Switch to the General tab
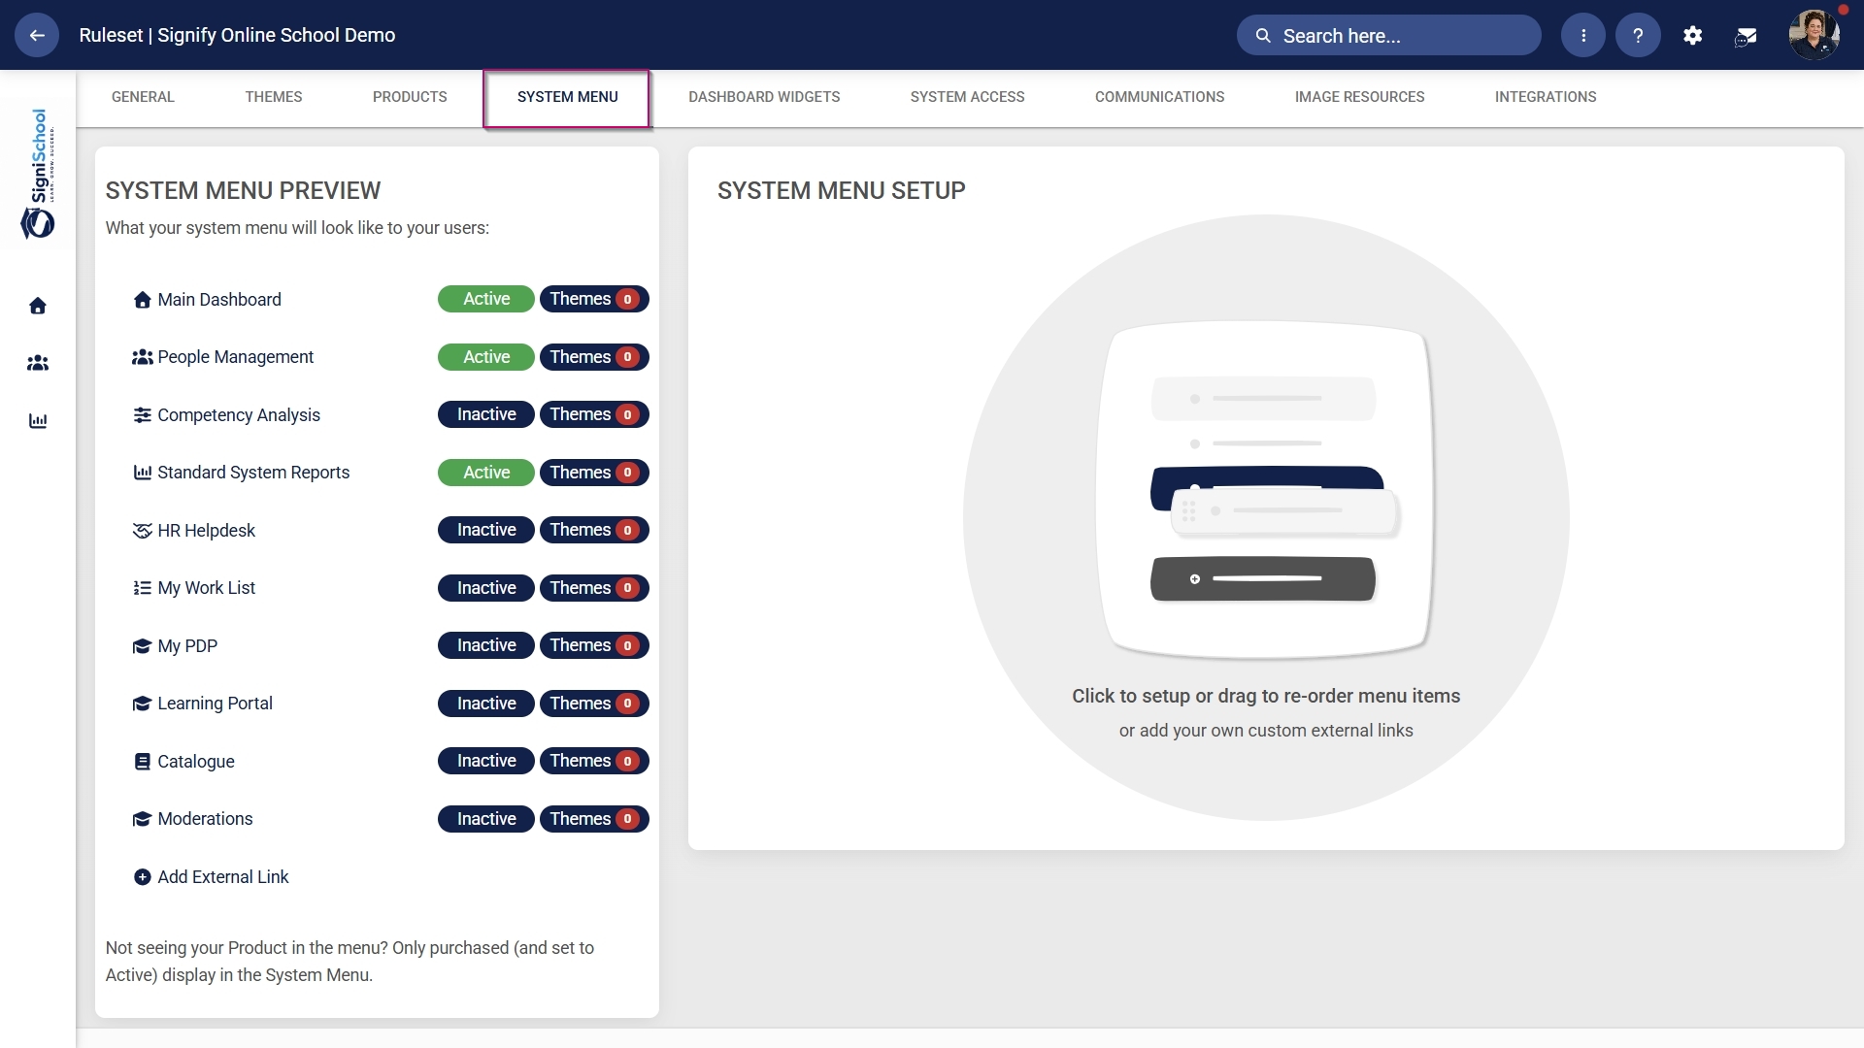 click(x=143, y=97)
